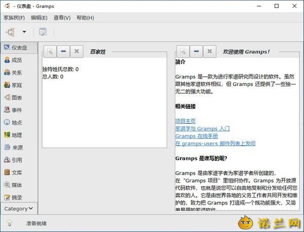Close the 百家姓 gramplet

77,52
